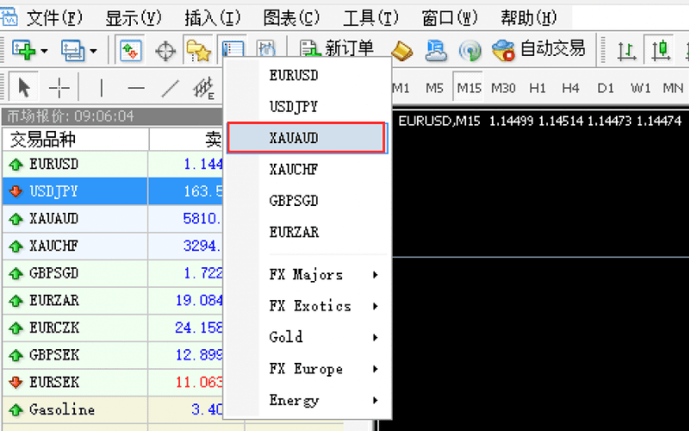Choose XAUCHF in the popup menu

pos(307,169)
